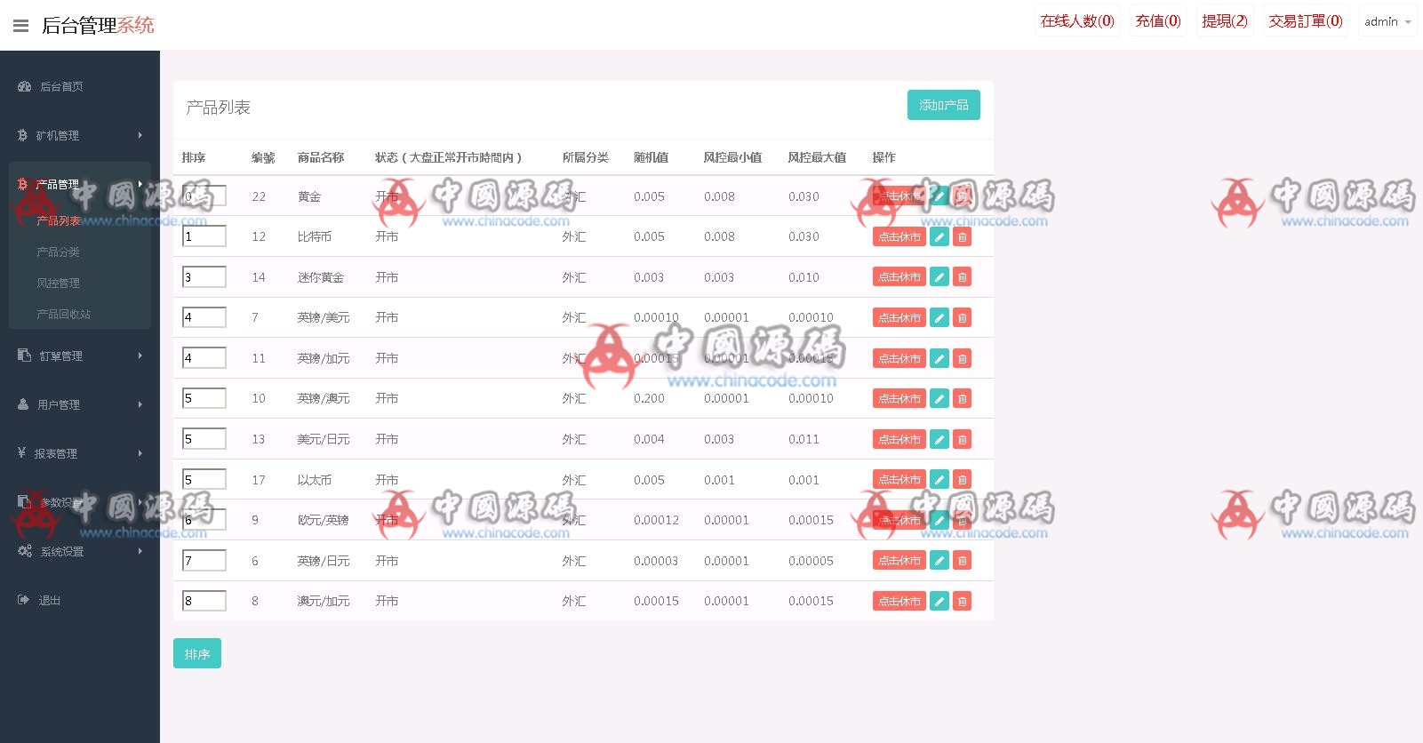Screen dimensions: 1423x743
Task: Edit the 英镑/美元 row pencil icon
Action: point(939,317)
